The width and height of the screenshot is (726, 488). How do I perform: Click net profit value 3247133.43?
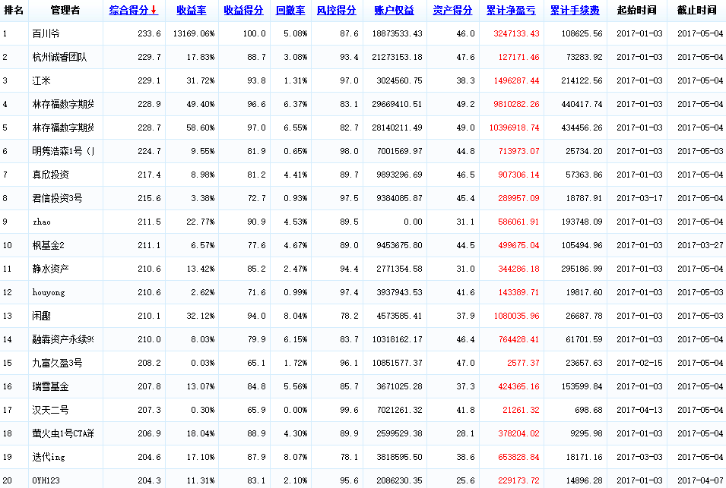516,33
